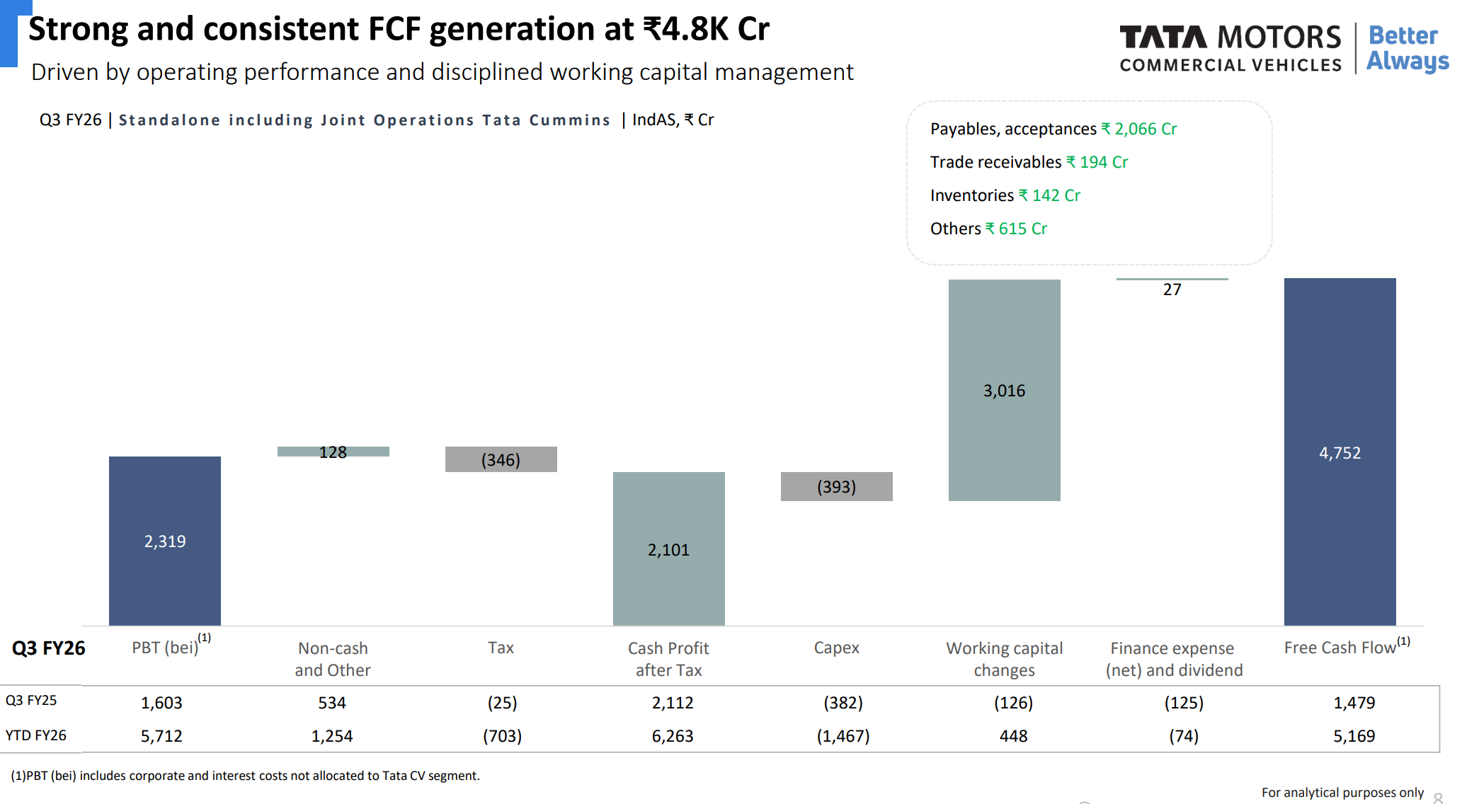This screenshot has width=1462, height=804.
Task: Click the YTD FY26 Free Cash Flow value 5,169
Action: [1354, 736]
